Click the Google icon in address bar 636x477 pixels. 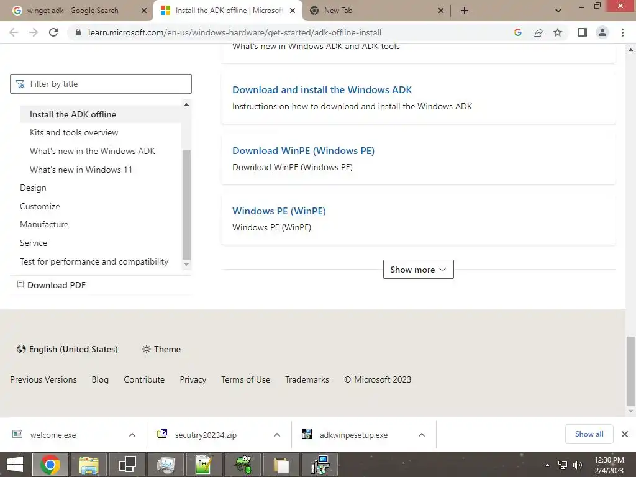coord(517,32)
